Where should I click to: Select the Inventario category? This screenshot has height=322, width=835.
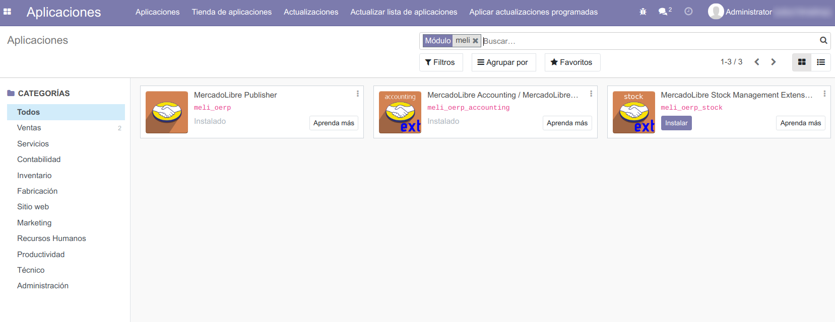coord(66,176)
